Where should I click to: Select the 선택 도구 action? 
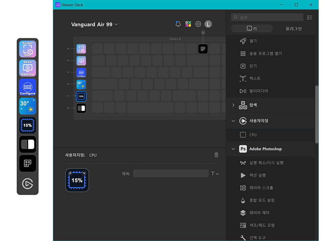(x=271, y=237)
